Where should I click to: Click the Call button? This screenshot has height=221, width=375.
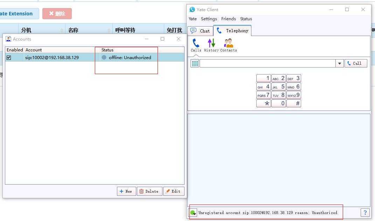tap(356, 63)
